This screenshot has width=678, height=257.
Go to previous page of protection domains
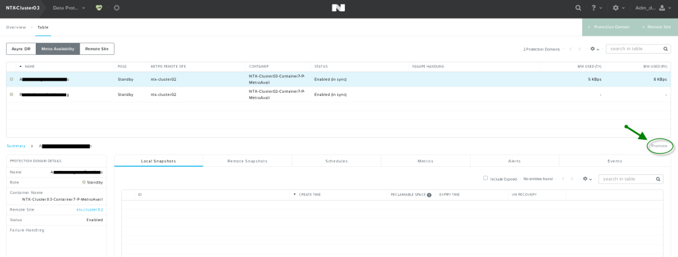pyautogui.click(x=570, y=49)
